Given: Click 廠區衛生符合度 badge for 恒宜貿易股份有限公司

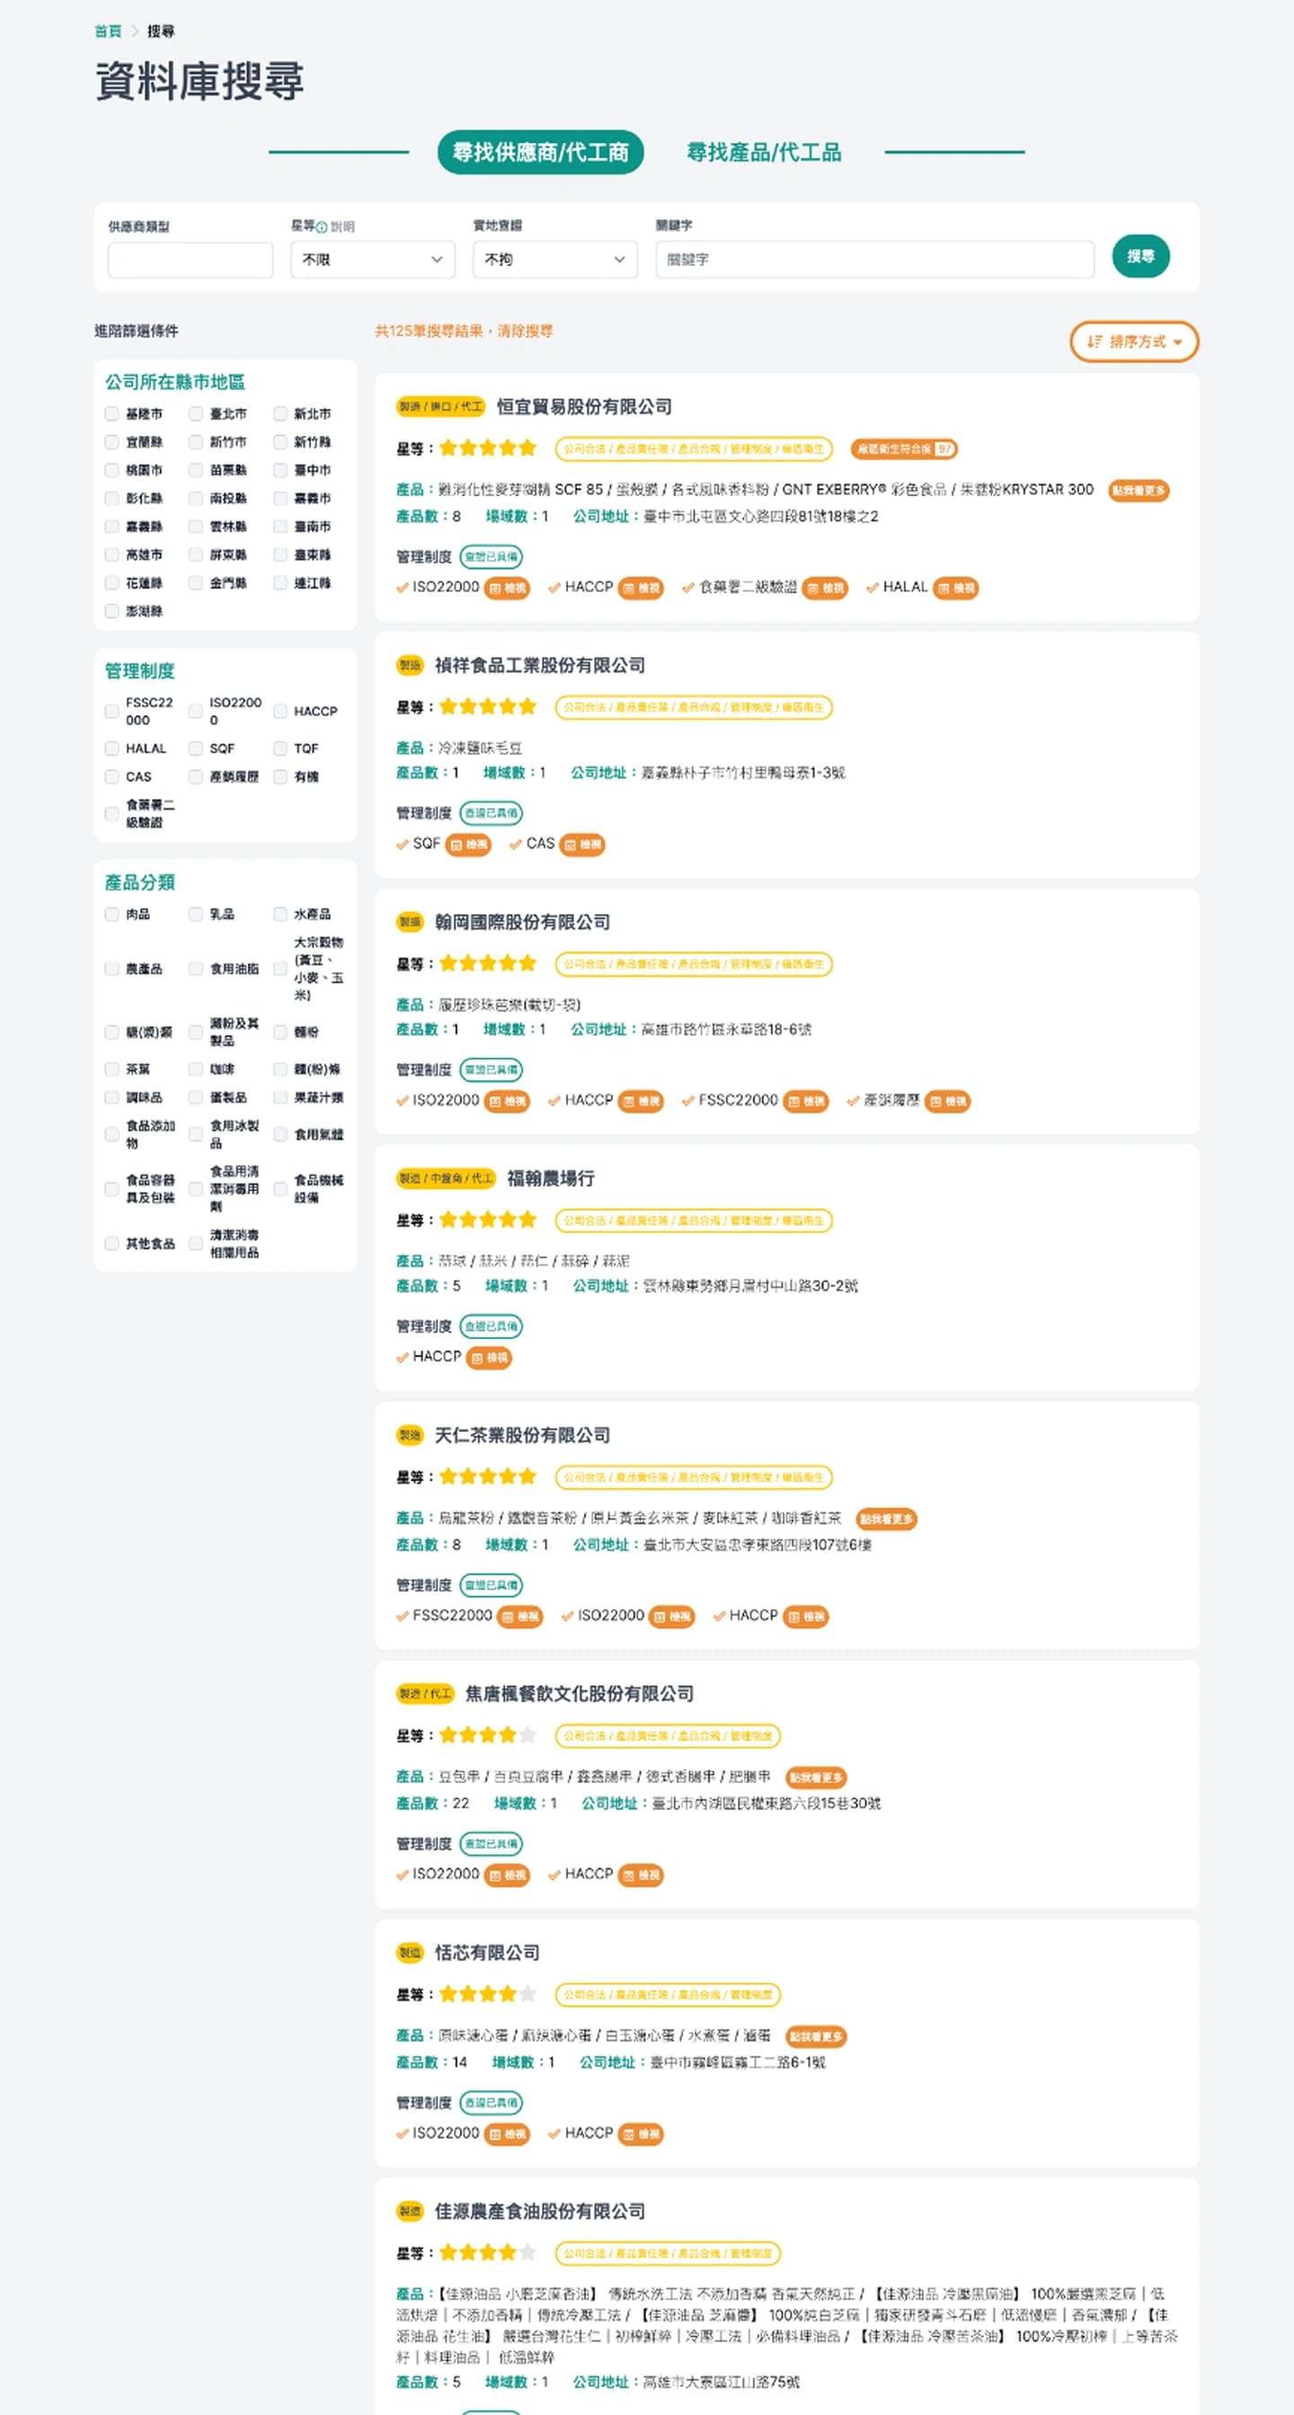Looking at the screenshot, I should point(904,449).
